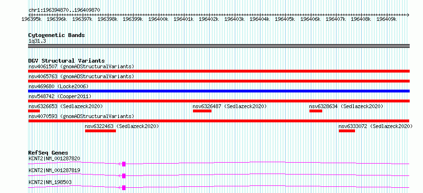Viewport: 423px width, 193px height.
Task: Select the red bar under nsv548742
Action: (x=219, y=101)
